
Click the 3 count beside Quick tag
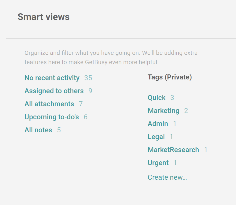tap(172, 97)
